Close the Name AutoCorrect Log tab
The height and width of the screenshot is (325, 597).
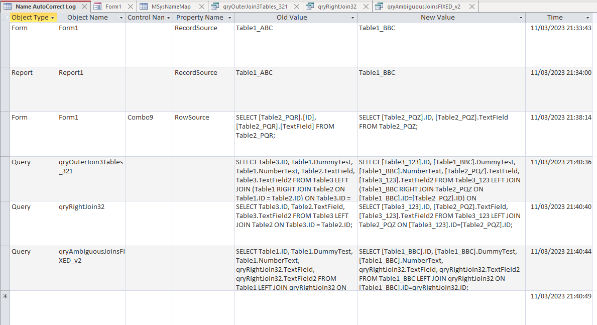[x=84, y=7]
